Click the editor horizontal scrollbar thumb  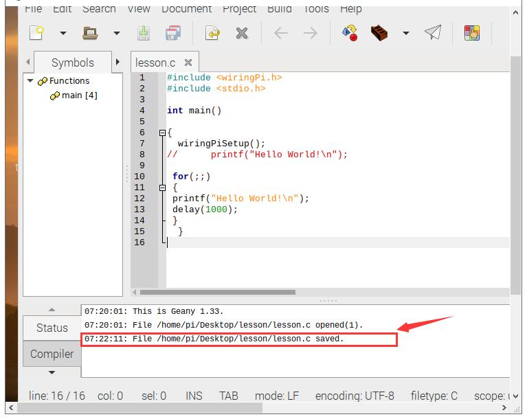coord(218,293)
